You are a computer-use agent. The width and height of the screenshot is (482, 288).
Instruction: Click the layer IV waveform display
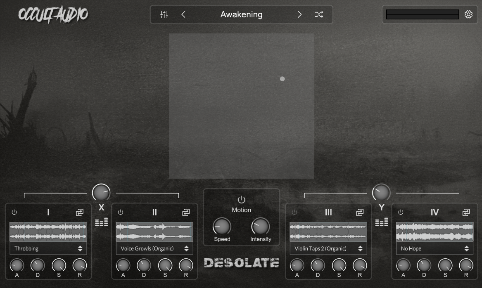[x=435, y=231]
